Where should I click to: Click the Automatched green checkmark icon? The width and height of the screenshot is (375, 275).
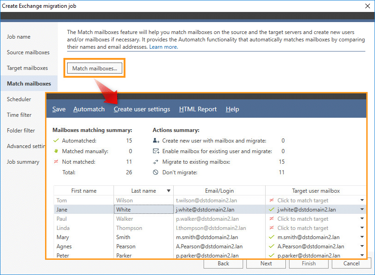(56, 141)
